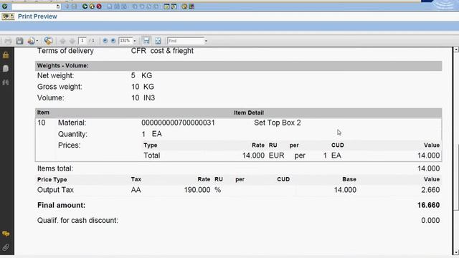Click the 151% zoom level field
Viewport: 459px width, 258px height.
pos(126,41)
